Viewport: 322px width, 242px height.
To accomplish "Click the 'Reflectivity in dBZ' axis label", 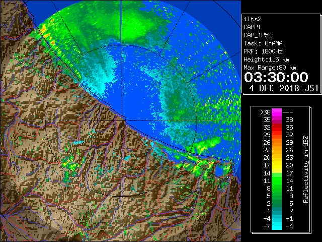I will coord(306,169).
